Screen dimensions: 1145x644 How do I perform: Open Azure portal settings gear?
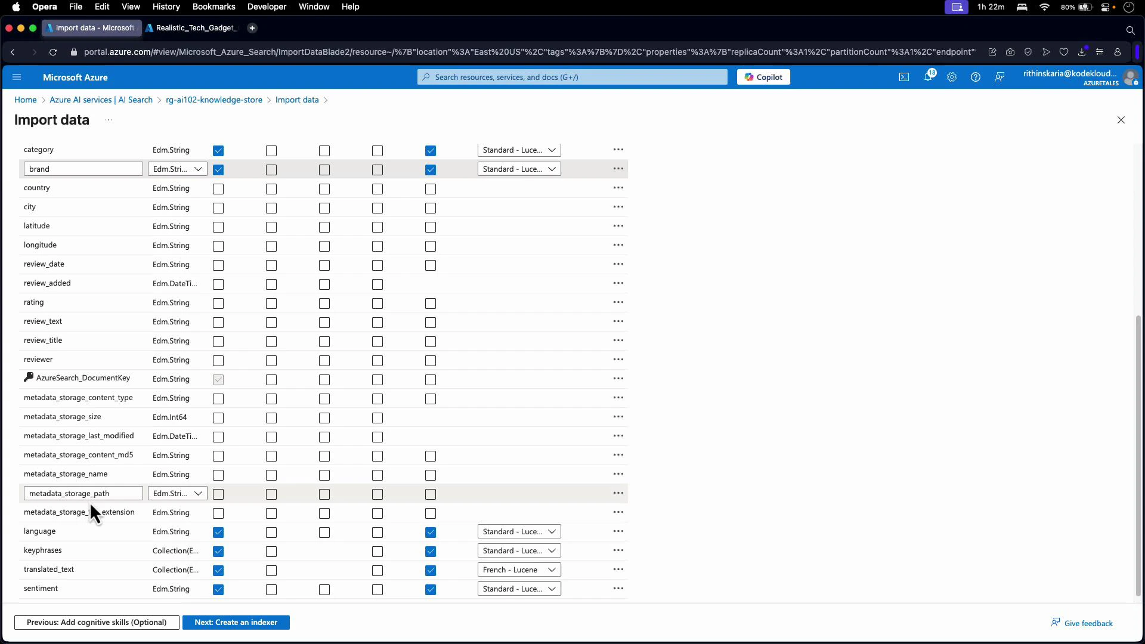click(x=951, y=77)
